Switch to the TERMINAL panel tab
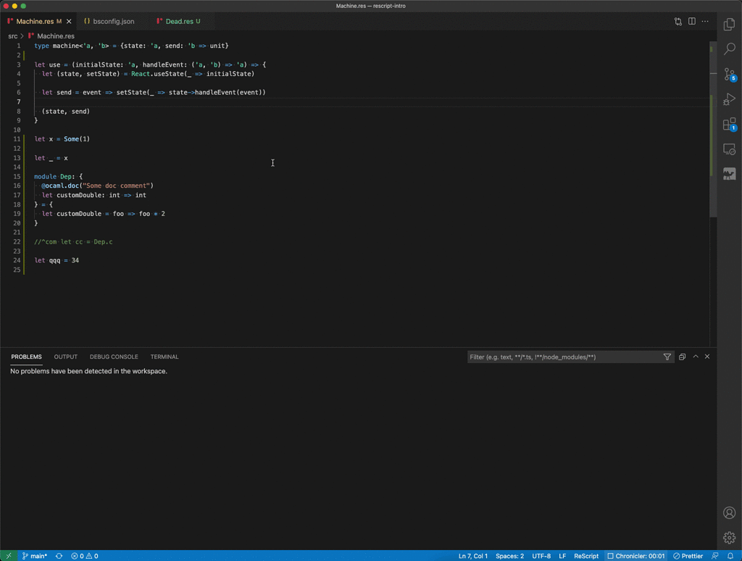Viewport: 742px width, 561px height. (164, 357)
